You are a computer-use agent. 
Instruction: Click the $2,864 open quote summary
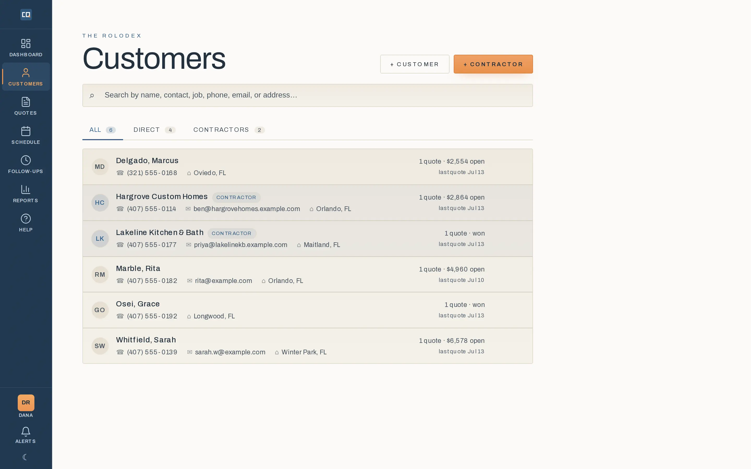452,197
